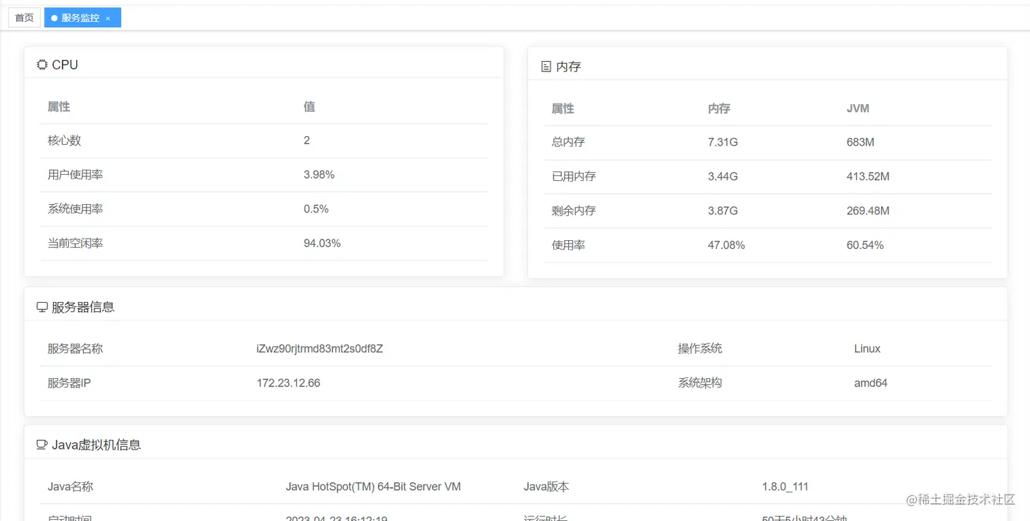Click the monitor icon next to 服务器信息
This screenshot has height=521, width=1030.
[x=42, y=306]
